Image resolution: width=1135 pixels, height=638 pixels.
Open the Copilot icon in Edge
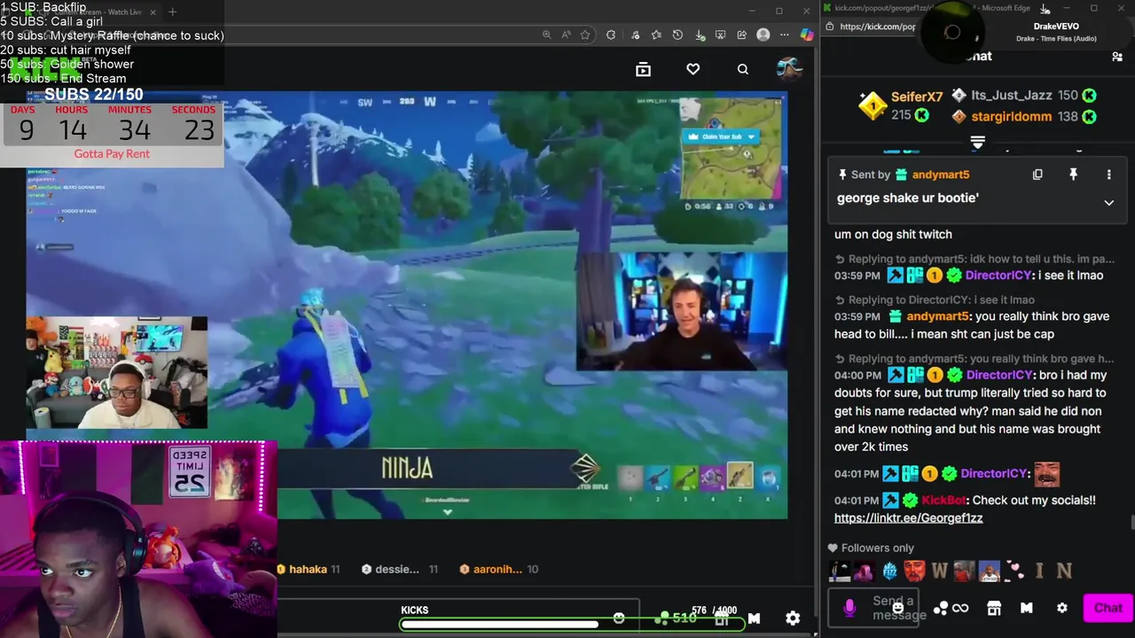point(806,35)
